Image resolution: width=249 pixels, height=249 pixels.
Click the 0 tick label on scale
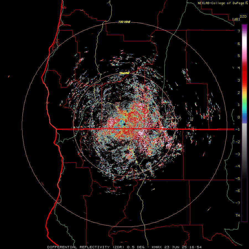point(239,117)
